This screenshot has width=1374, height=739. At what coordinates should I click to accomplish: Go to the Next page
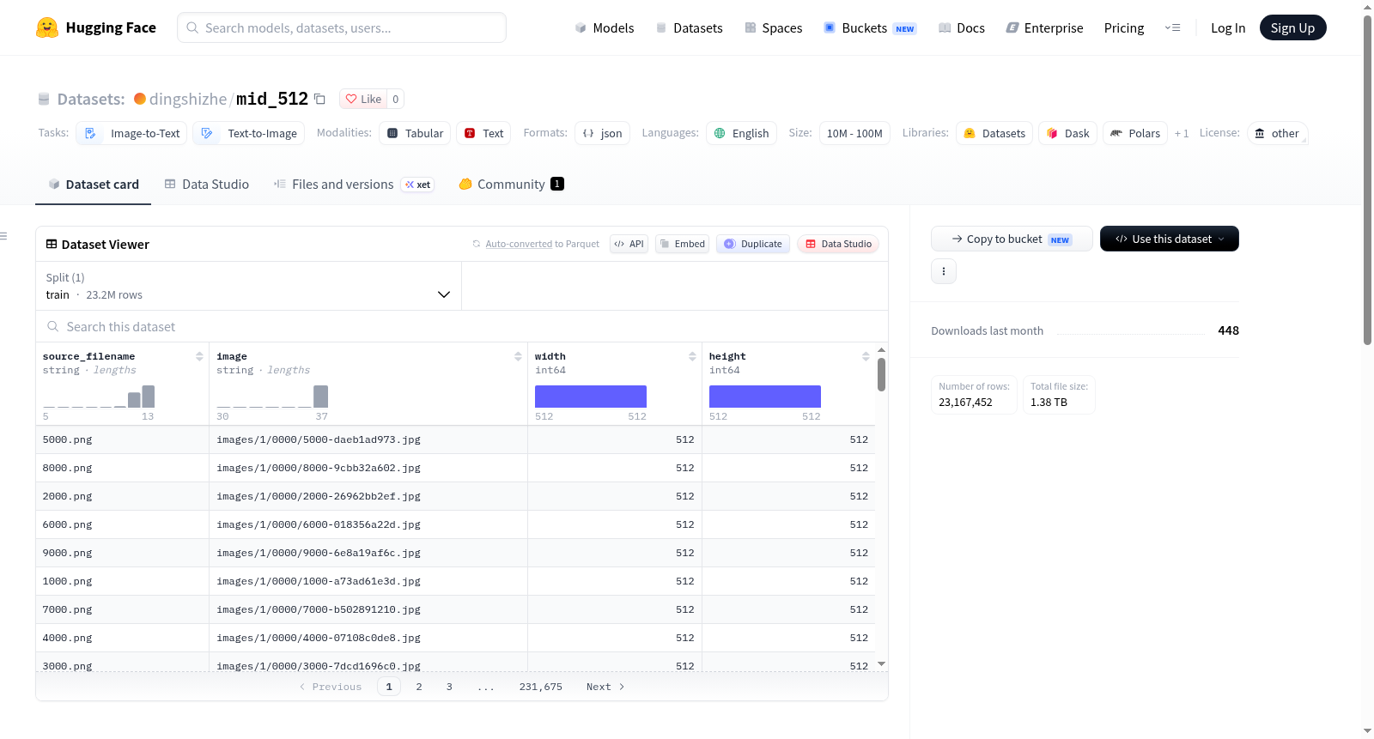click(605, 687)
